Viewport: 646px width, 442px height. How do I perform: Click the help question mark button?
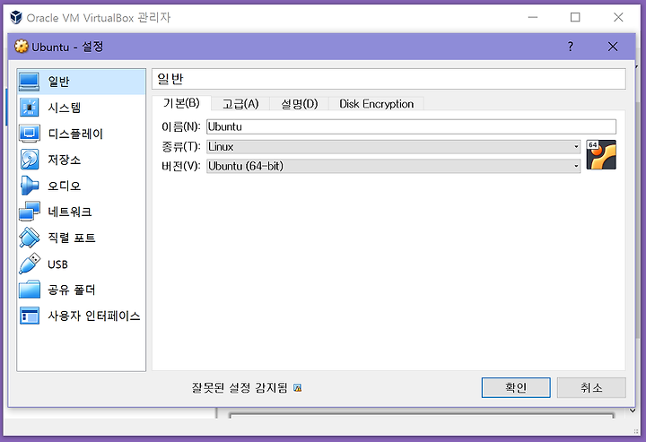click(571, 47)
